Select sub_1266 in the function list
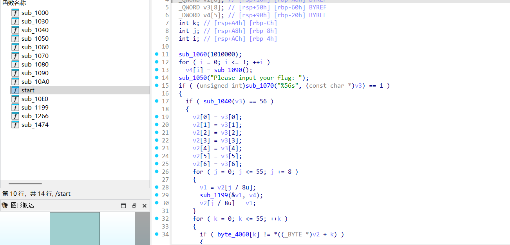The height and width of the screenshot is (245, 510). coord(35,116)
